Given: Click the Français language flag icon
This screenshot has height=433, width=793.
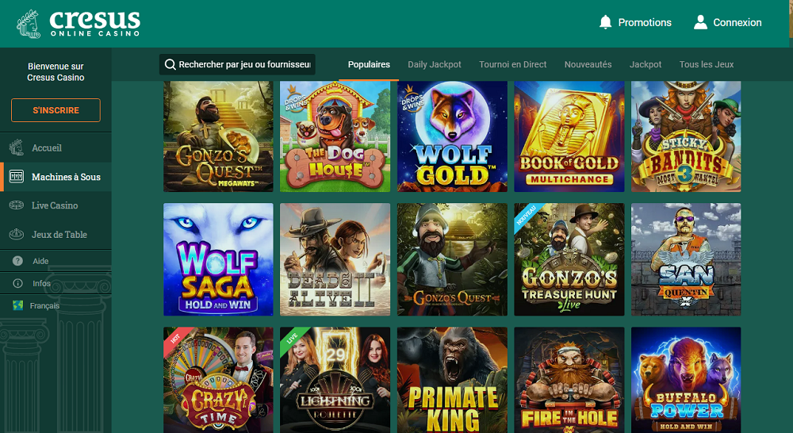Looking at the screenshot, I should pos(17,305).
